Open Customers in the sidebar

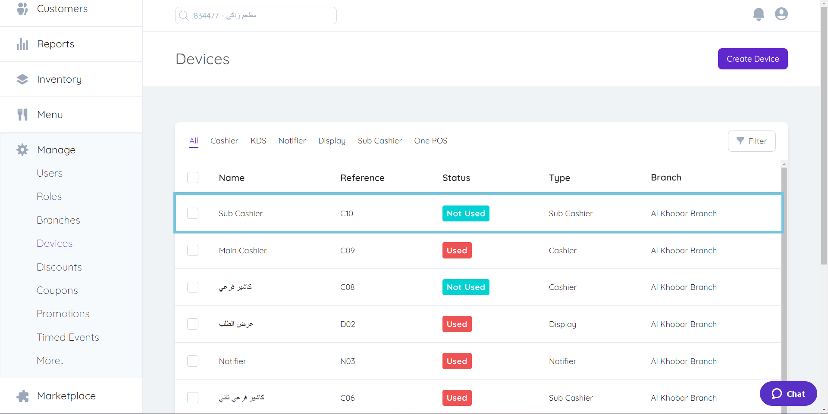pyautogui.click(x=62, y=9)
